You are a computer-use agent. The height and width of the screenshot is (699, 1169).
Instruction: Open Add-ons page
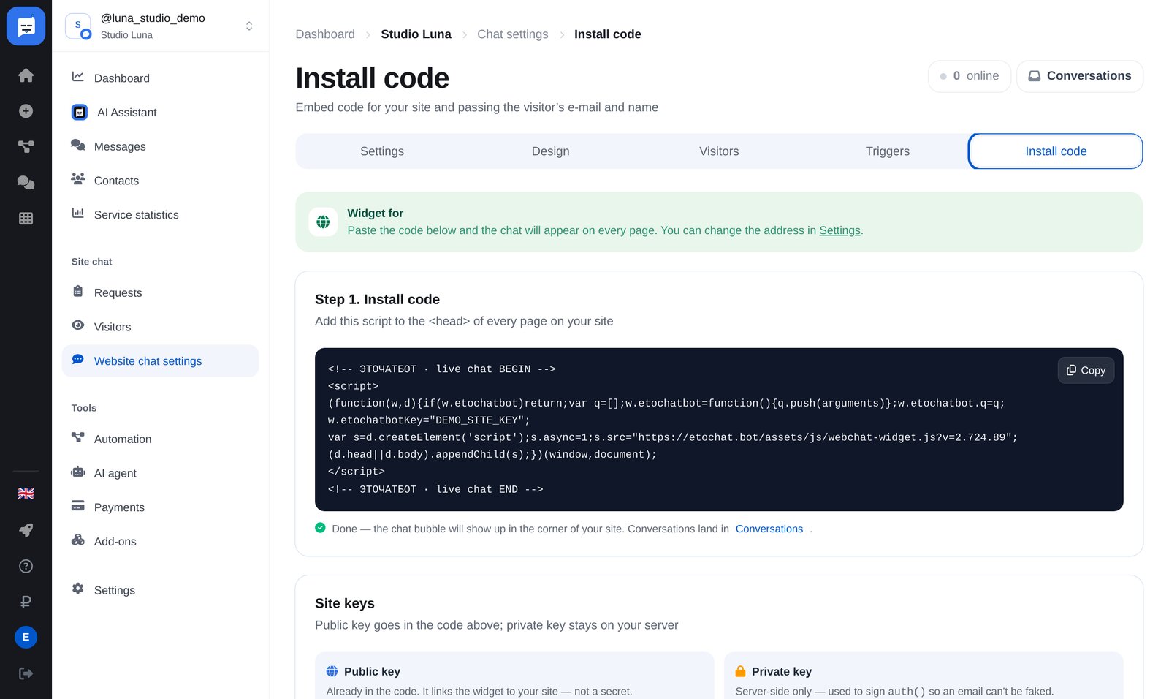click(160, 542)
